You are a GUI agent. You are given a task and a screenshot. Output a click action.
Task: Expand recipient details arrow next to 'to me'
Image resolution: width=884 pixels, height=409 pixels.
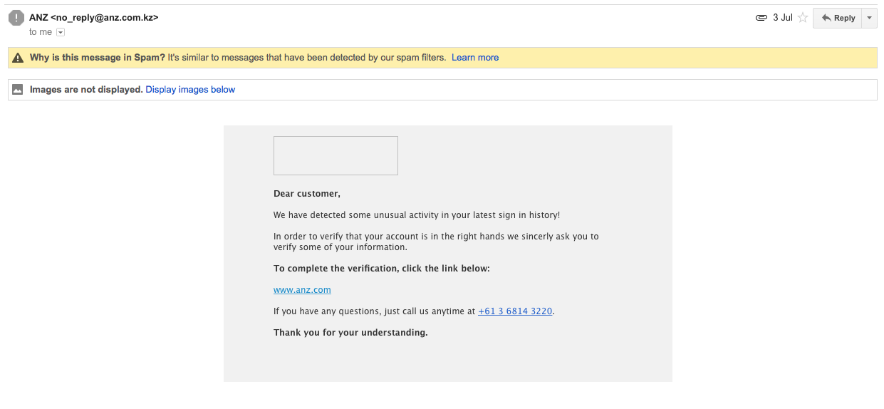point(61,32)
